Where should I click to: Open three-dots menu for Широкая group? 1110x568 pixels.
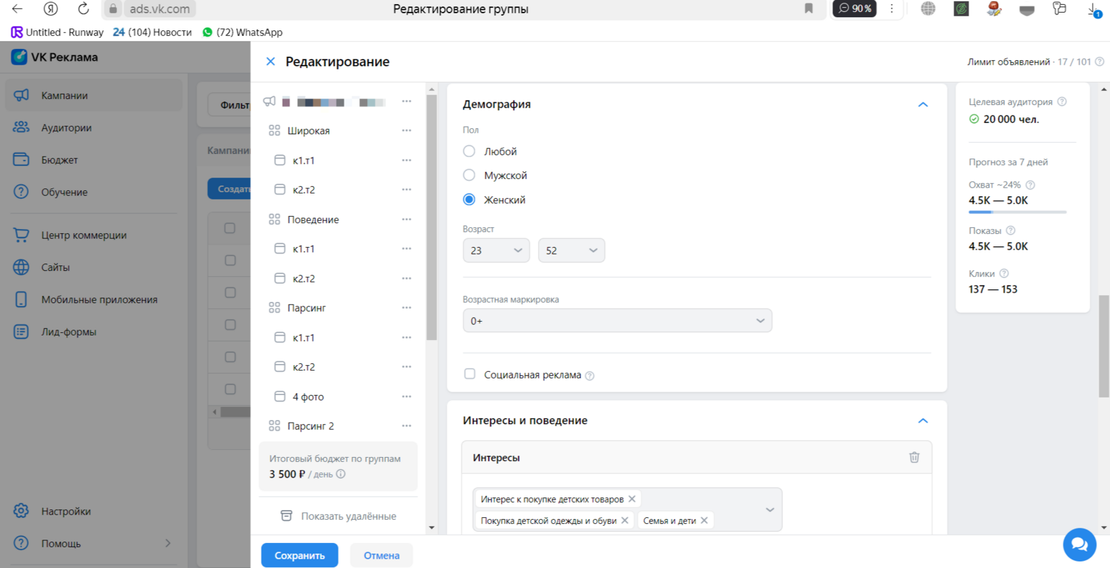(x=406, y=131)
